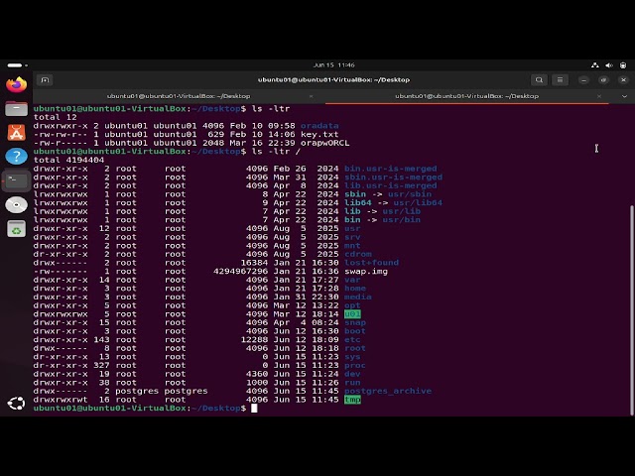The height and width of the screenshot is (476, 635).
Task: Click the var directory name
Action: (x=352, y=280)
